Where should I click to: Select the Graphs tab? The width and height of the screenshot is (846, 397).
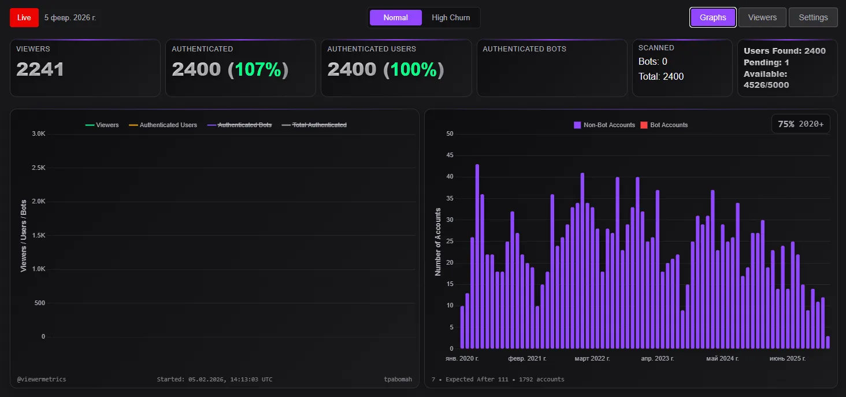[713, 17]
